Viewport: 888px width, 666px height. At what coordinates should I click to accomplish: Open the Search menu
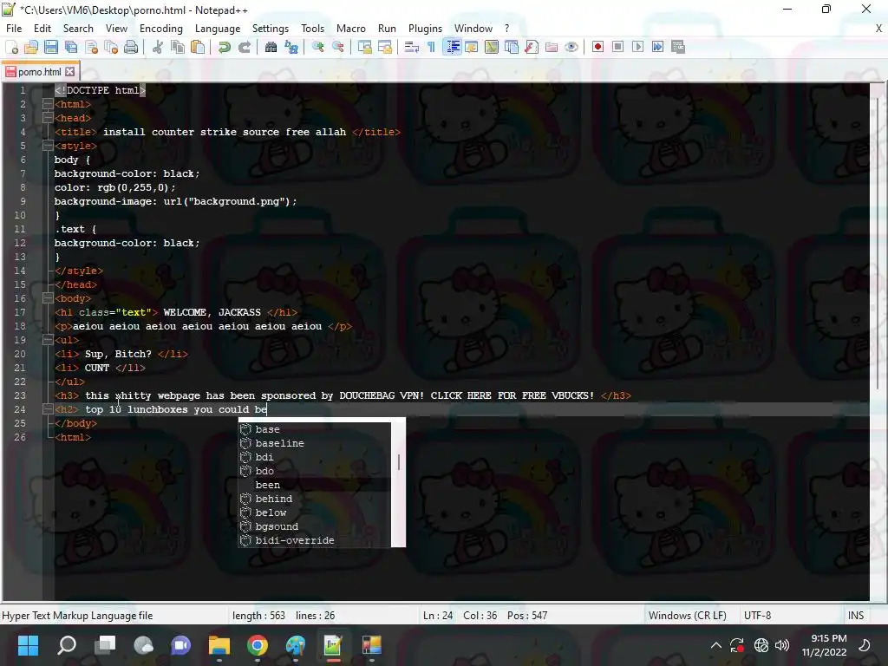click(78, 29)
